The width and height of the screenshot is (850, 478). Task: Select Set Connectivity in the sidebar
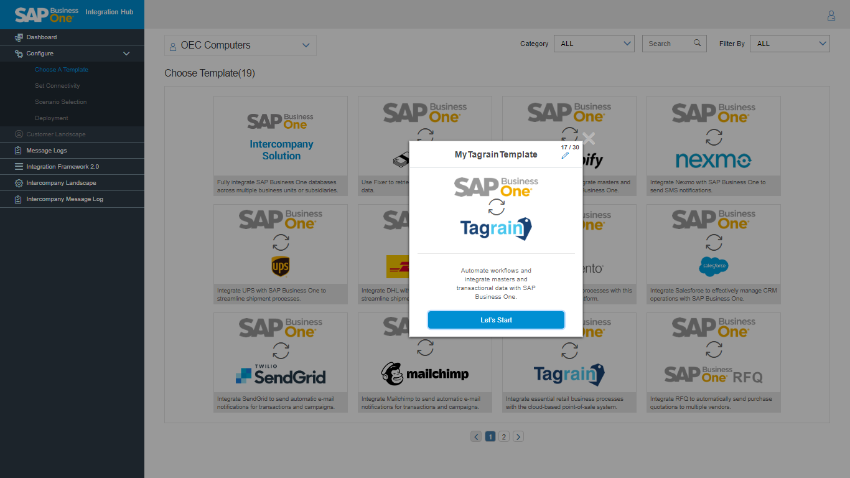[57, 86]
